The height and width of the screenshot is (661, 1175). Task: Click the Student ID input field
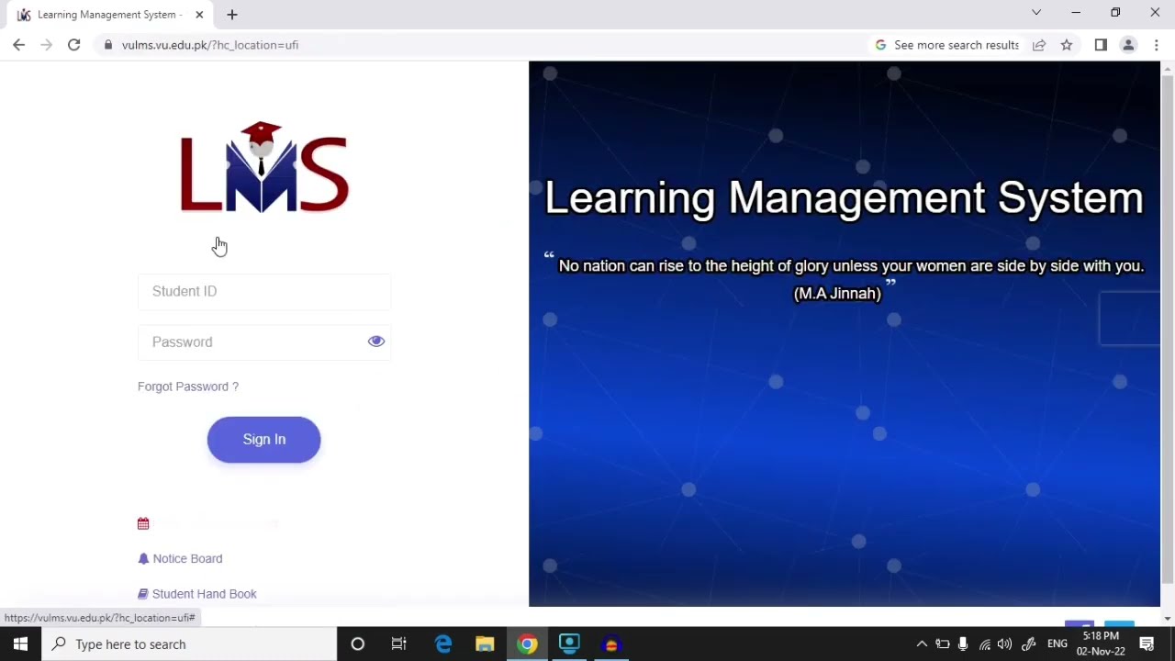(x=264, y=291)
